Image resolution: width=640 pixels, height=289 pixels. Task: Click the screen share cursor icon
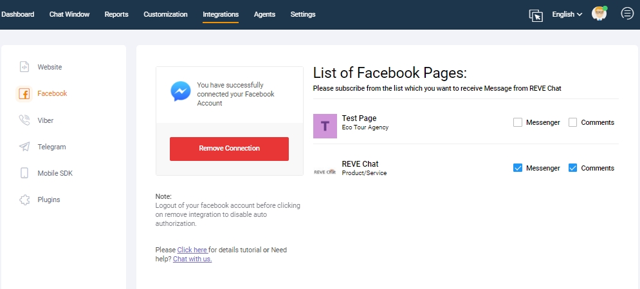[x=536, y=15]
